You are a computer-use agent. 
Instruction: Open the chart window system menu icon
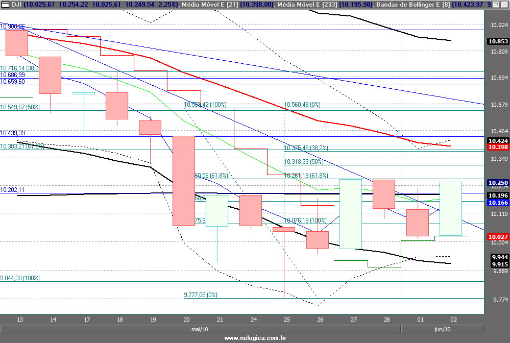[x=6, y=5]
